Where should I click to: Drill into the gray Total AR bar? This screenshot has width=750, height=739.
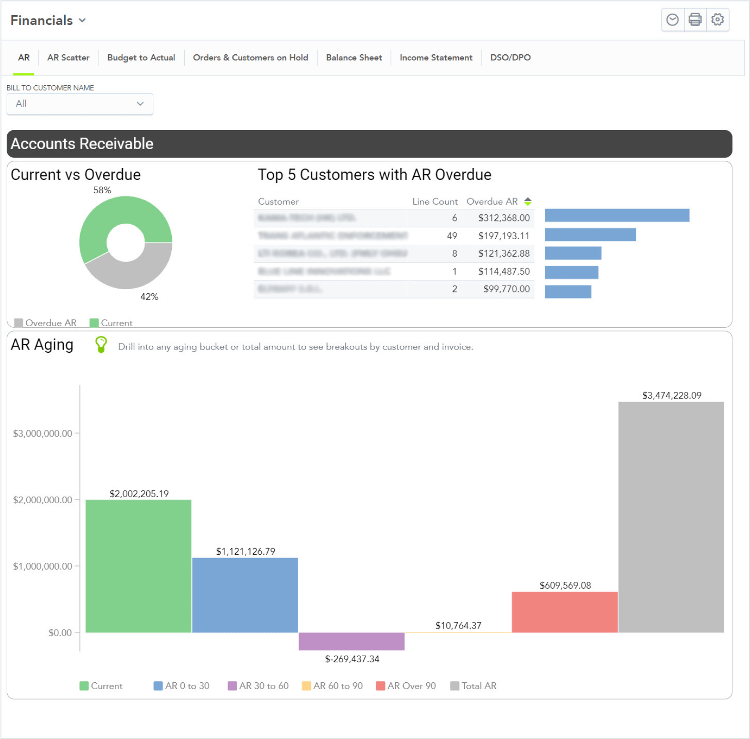click(671, 517)
